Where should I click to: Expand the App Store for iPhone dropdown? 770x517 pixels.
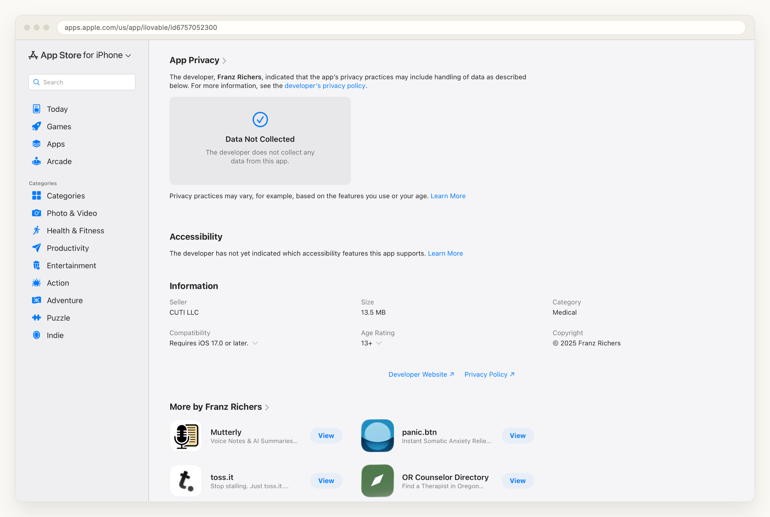128,56
